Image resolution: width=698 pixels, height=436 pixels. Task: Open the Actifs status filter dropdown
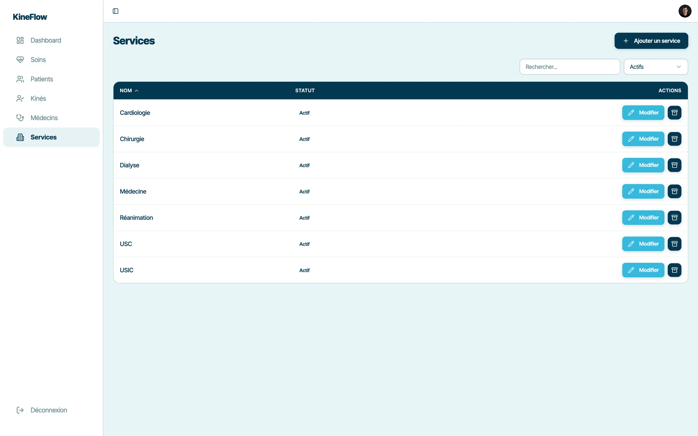[656, 67]
